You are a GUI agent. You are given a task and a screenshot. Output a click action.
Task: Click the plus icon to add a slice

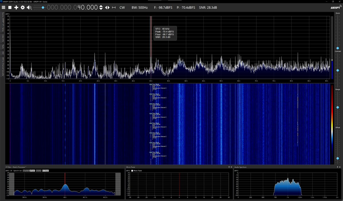[16, 7]
